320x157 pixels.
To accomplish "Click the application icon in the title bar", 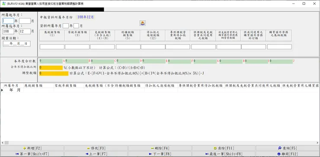I will [x=3, y=3].
